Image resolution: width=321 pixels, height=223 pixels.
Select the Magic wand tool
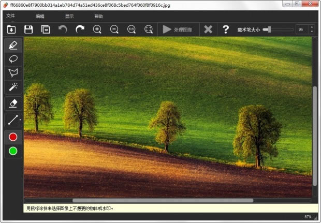[x=13, y=87]
